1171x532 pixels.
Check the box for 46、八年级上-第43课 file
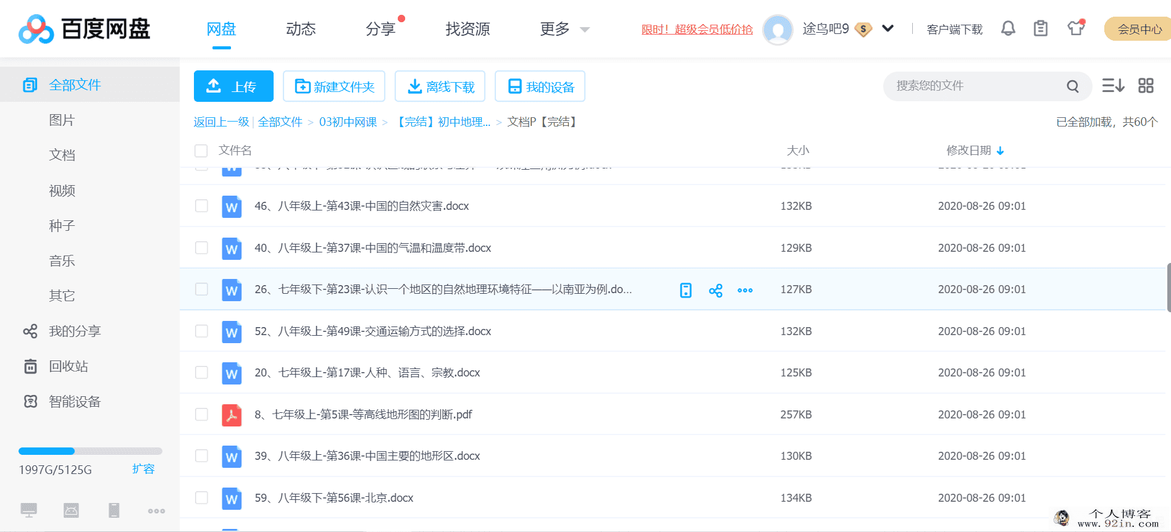201,206
